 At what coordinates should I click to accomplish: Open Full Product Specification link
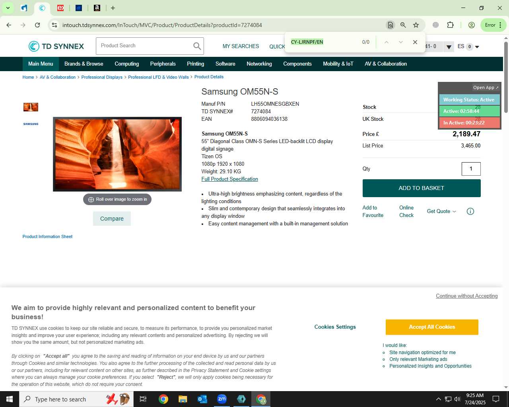tap(229, 179)
